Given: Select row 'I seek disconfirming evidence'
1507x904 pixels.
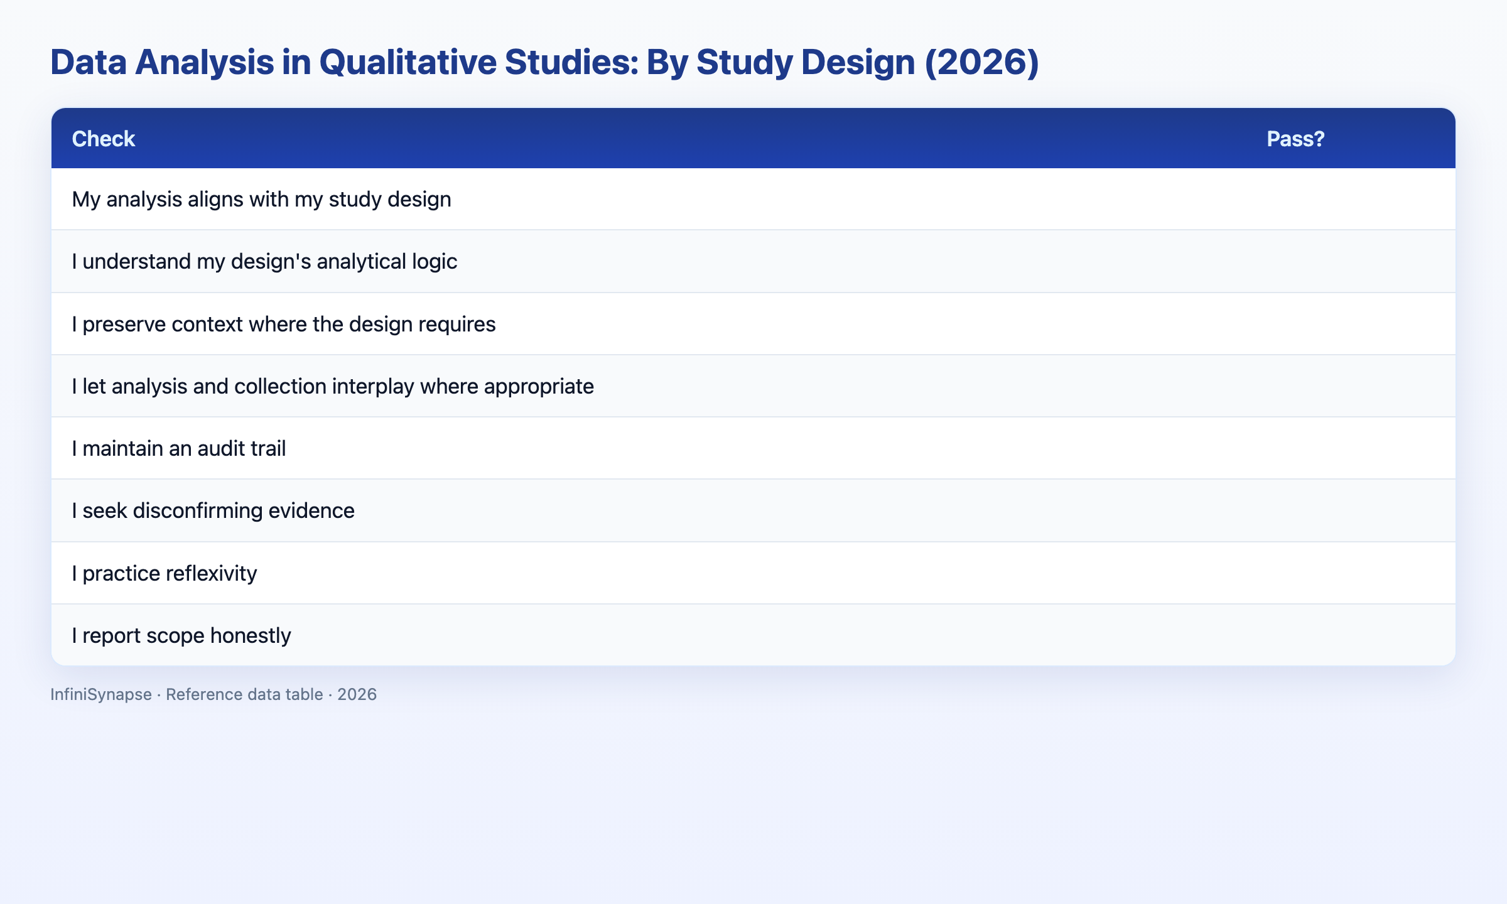Looking at the screenshot, I should [753, 510].
